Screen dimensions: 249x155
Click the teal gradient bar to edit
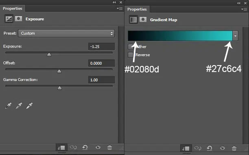click(180, 36)
